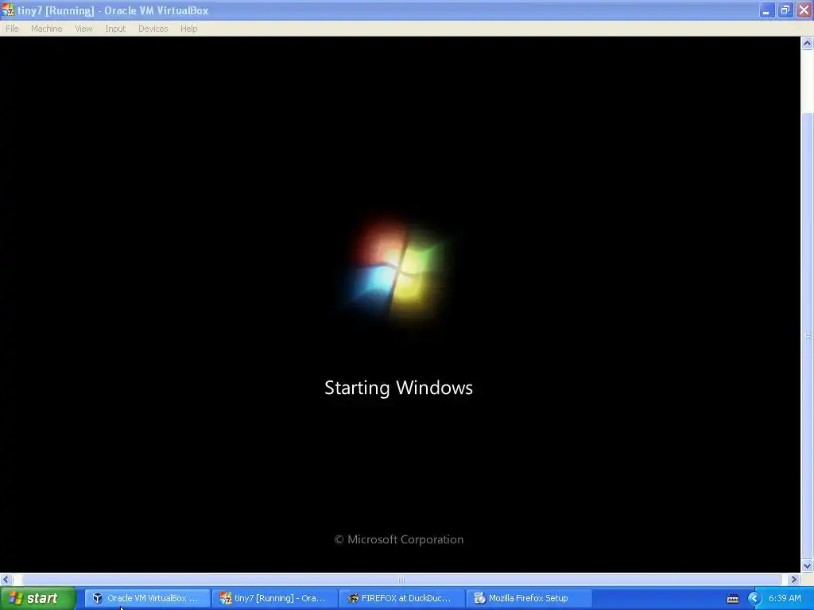Click the vertical scrollbar down arrow
The width and height of the screenshot is (814, 610).
pos(807,566)
